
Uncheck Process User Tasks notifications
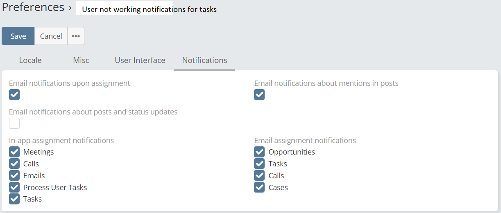(x=14, y=188)
